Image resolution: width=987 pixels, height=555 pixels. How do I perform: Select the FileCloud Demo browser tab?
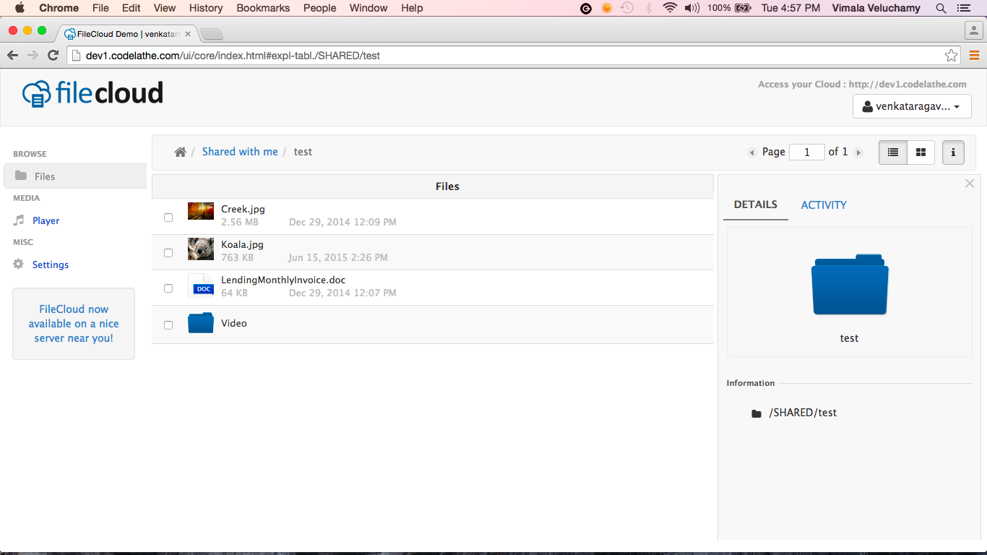click(x=129, y=34)
